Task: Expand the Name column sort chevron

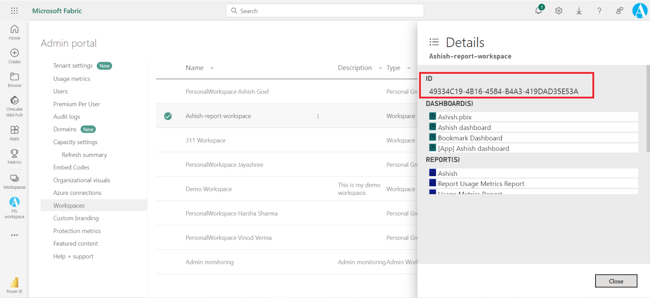Action: click(x=212, y=68)
